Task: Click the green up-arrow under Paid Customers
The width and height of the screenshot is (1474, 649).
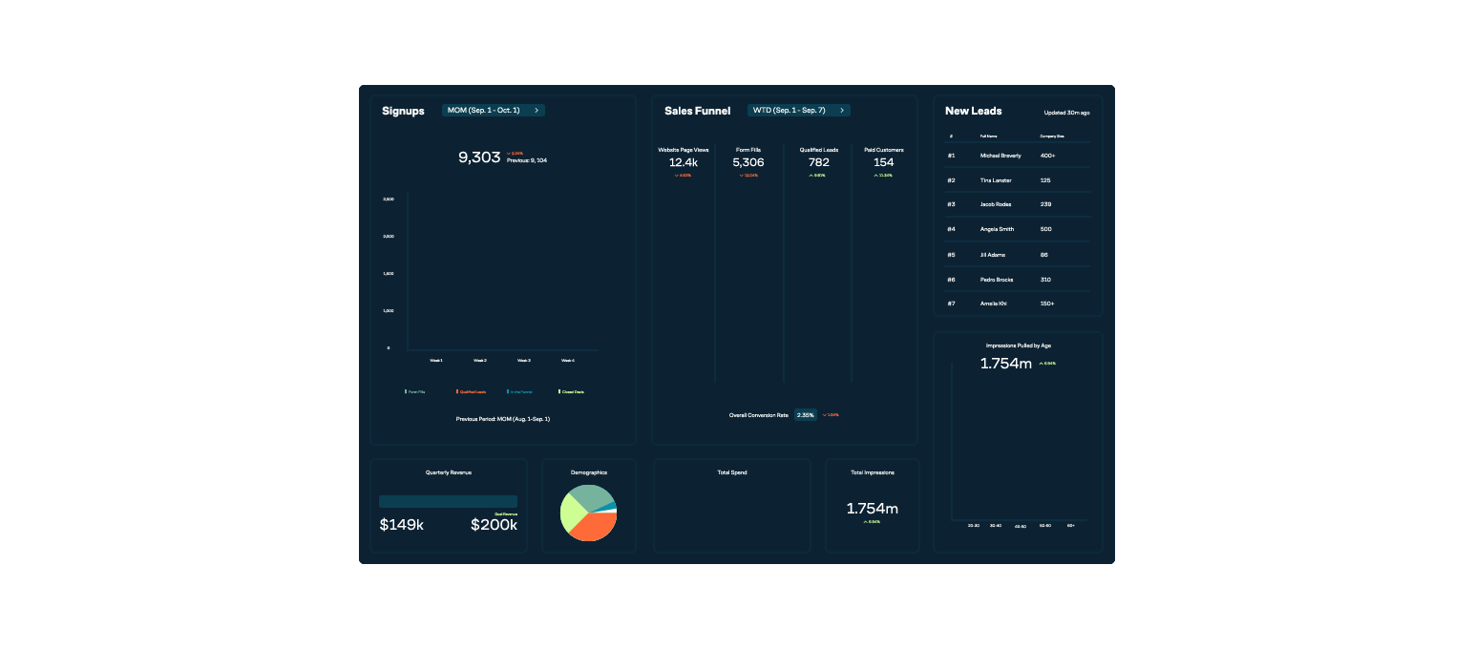Action: (875, 176)
